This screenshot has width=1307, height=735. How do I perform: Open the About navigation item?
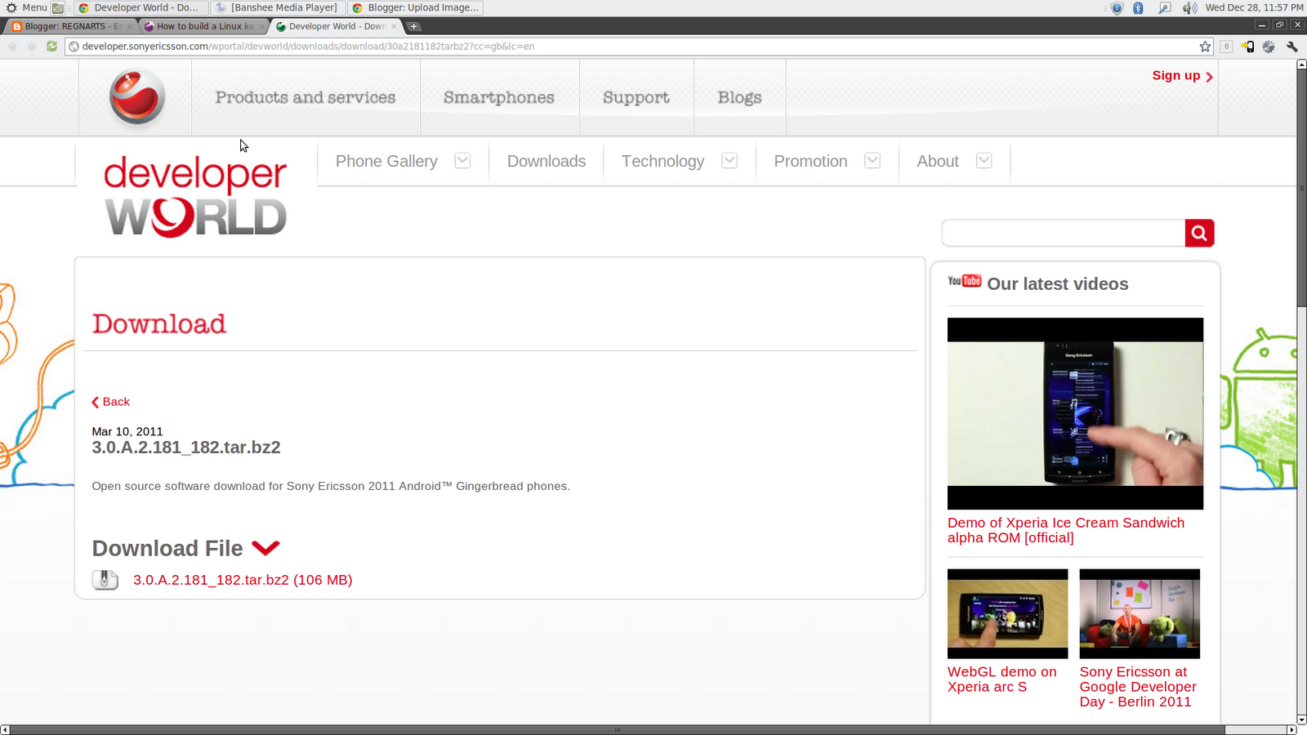[938, 161]
